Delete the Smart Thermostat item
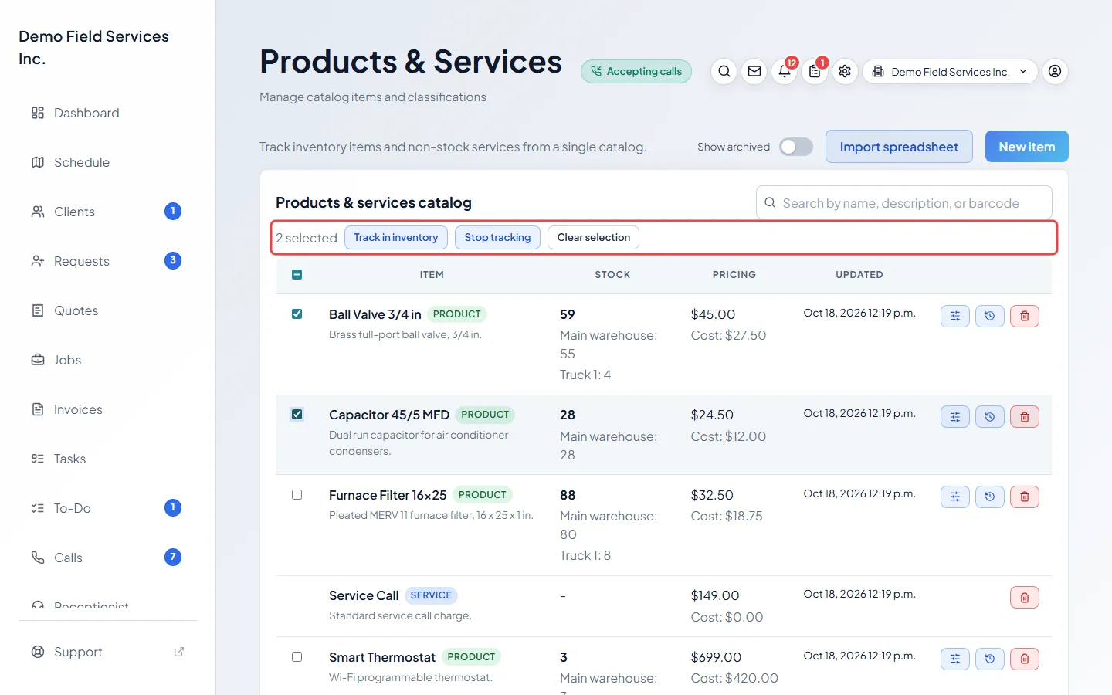Viewport: 1112px width, 695px height. pyautogui.click(x=1025, y=659)
